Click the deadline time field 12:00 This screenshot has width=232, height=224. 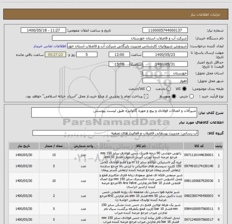click(x=119, y=55)
